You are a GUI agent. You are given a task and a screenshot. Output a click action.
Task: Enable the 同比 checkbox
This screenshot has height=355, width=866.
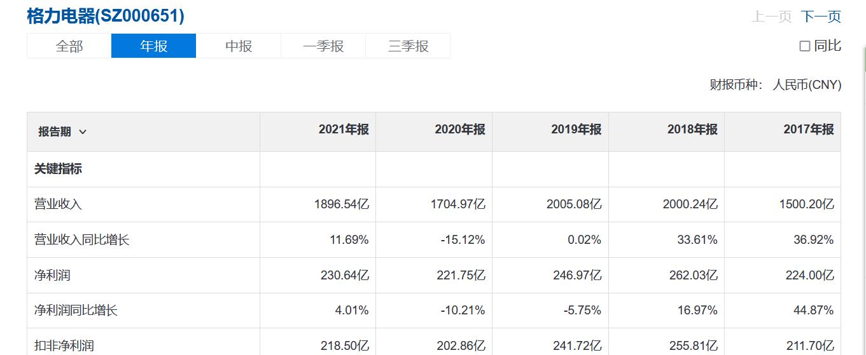805,46
